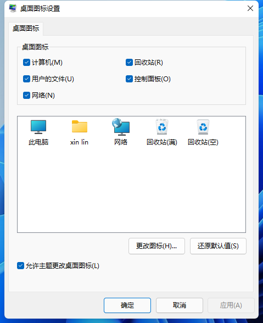The height and width of the screenshot is (323, 263).
Task: Open the 更改图标(H)... dialog
Action: tap(156, 246)
